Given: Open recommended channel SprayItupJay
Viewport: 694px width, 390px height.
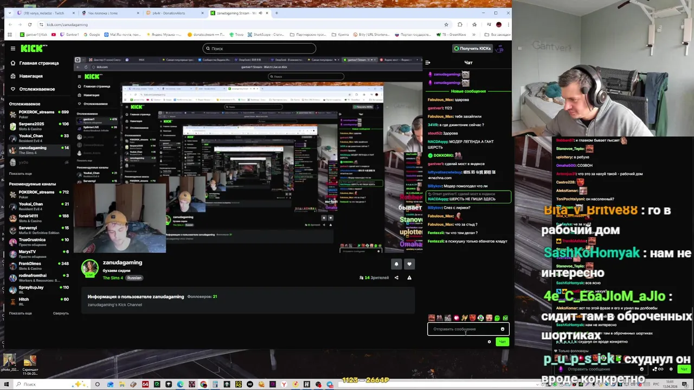Looking at the screenshot, I should pos(39,289).
